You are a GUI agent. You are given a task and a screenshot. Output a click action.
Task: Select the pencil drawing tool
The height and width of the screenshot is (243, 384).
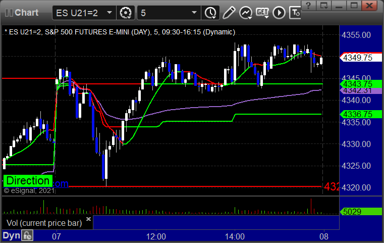[229, 13]
